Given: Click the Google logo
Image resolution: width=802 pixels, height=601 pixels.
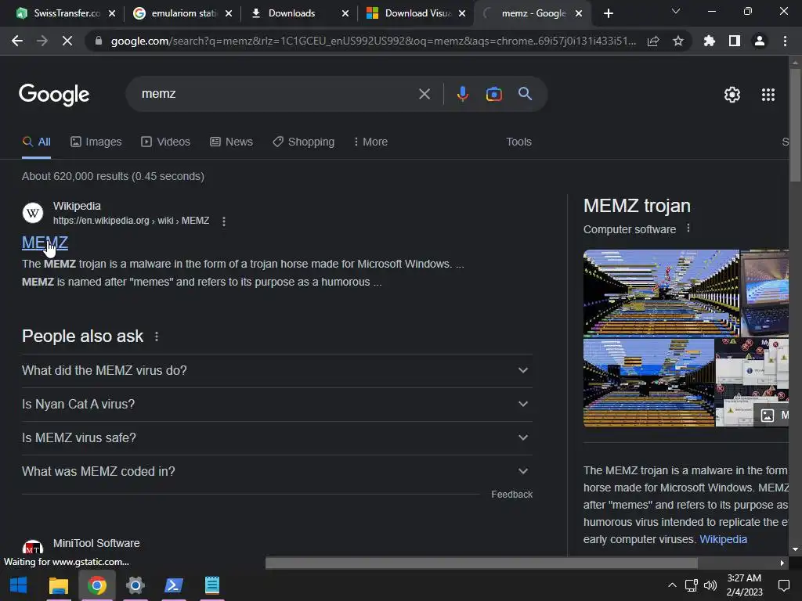Looking at the screenshot, I should (x=54, y=95).
